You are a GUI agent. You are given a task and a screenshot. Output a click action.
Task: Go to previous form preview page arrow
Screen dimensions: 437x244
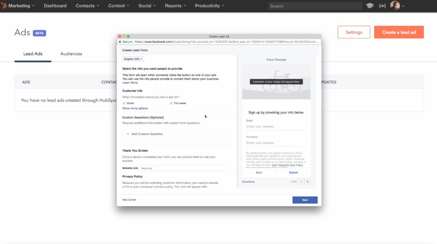pyautogui.click(x=301, y=182)
